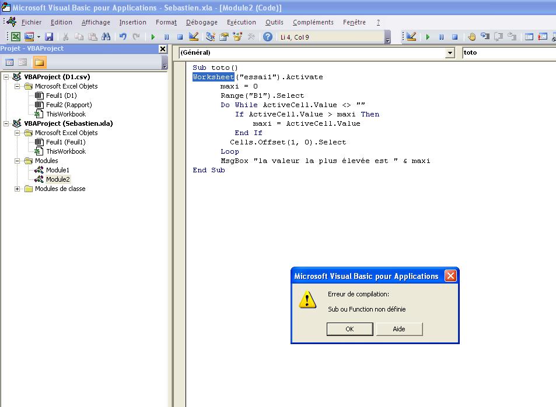Click Break pause icon left of help icon
This screenshot has width=556, height=407.
coord(166,37)
